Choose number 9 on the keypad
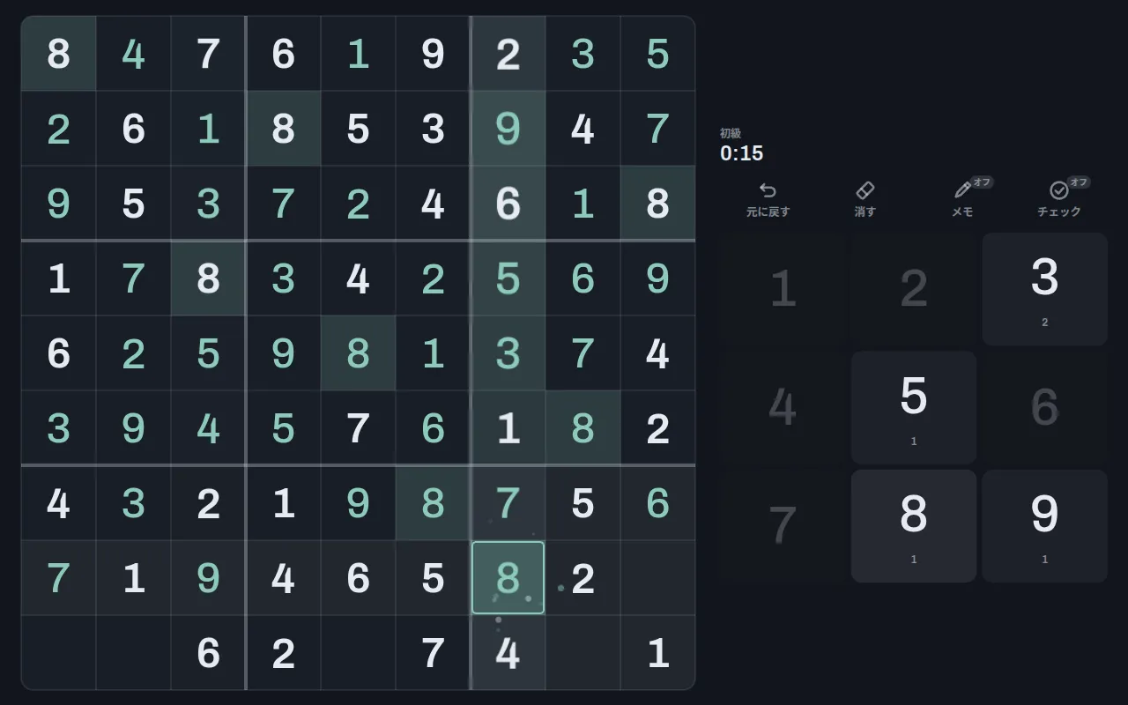1128x705 pixels. point(1044,525)
